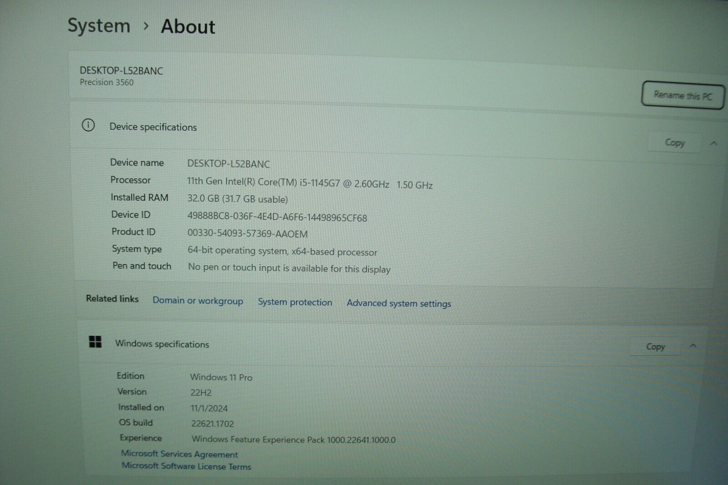Image resolution: width=728 pixels, height=485 pixels.
Task: Select the System breadcrumb to go back
Action: [x=99, y=26]
